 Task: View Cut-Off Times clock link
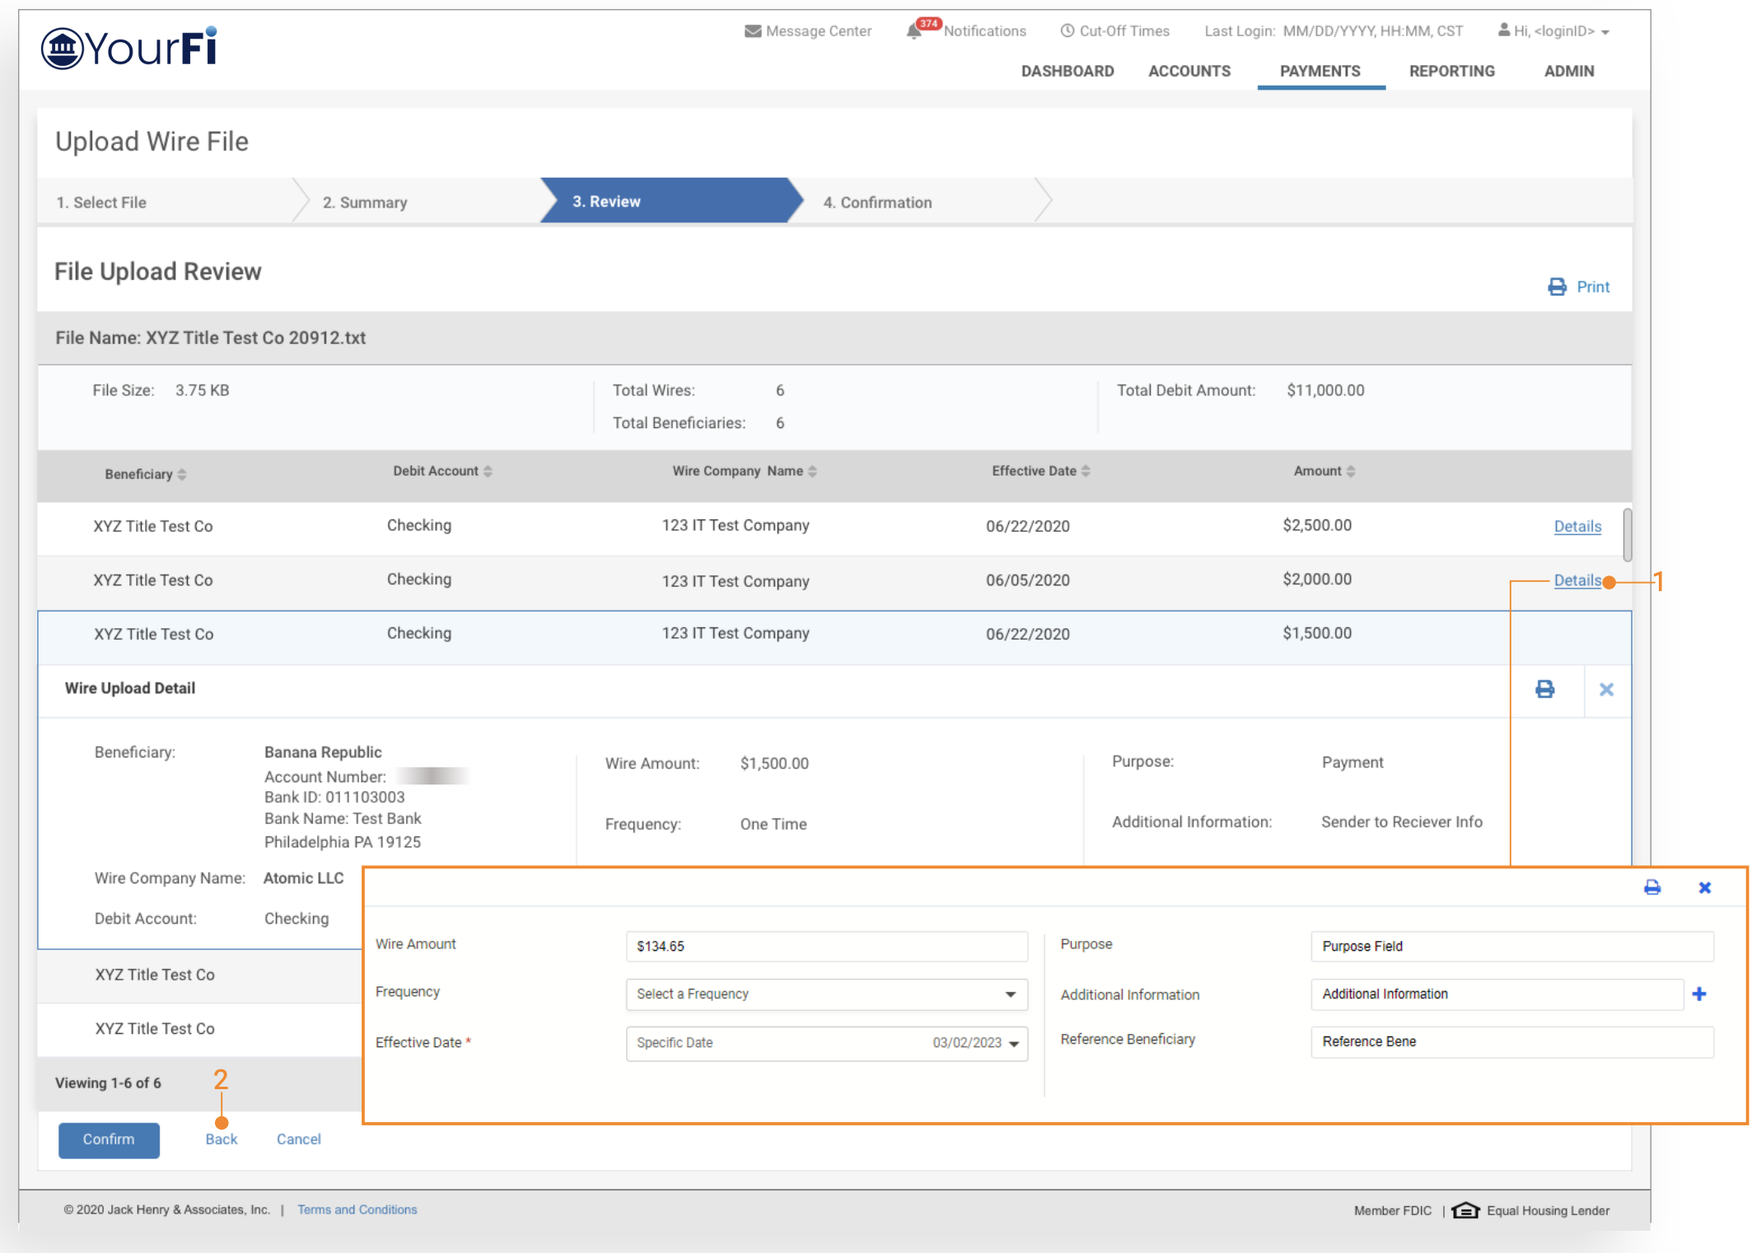[1114, 31]
